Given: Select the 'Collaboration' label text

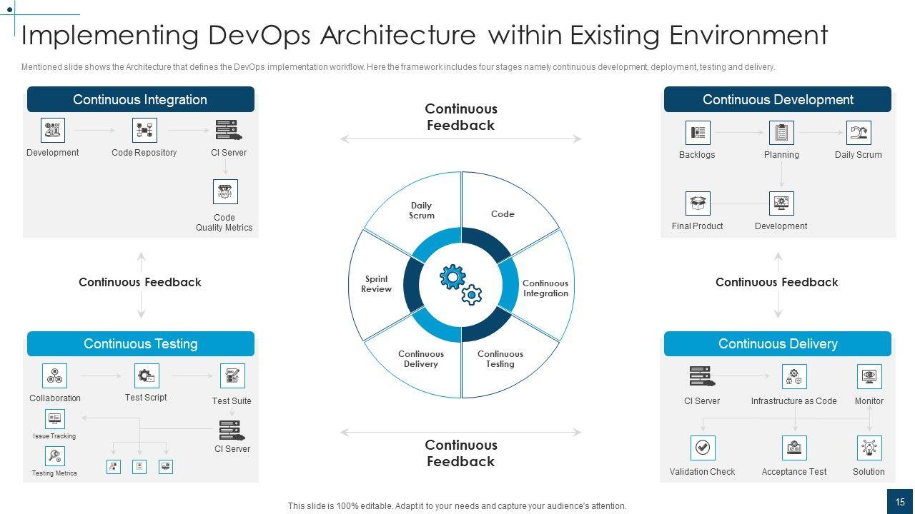Looking at the screenshot, I should [x=55, y=398].
